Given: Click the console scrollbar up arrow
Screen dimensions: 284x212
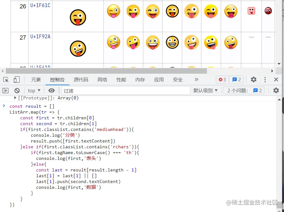Looking at the screenshot, I should (x=279, y=99).
